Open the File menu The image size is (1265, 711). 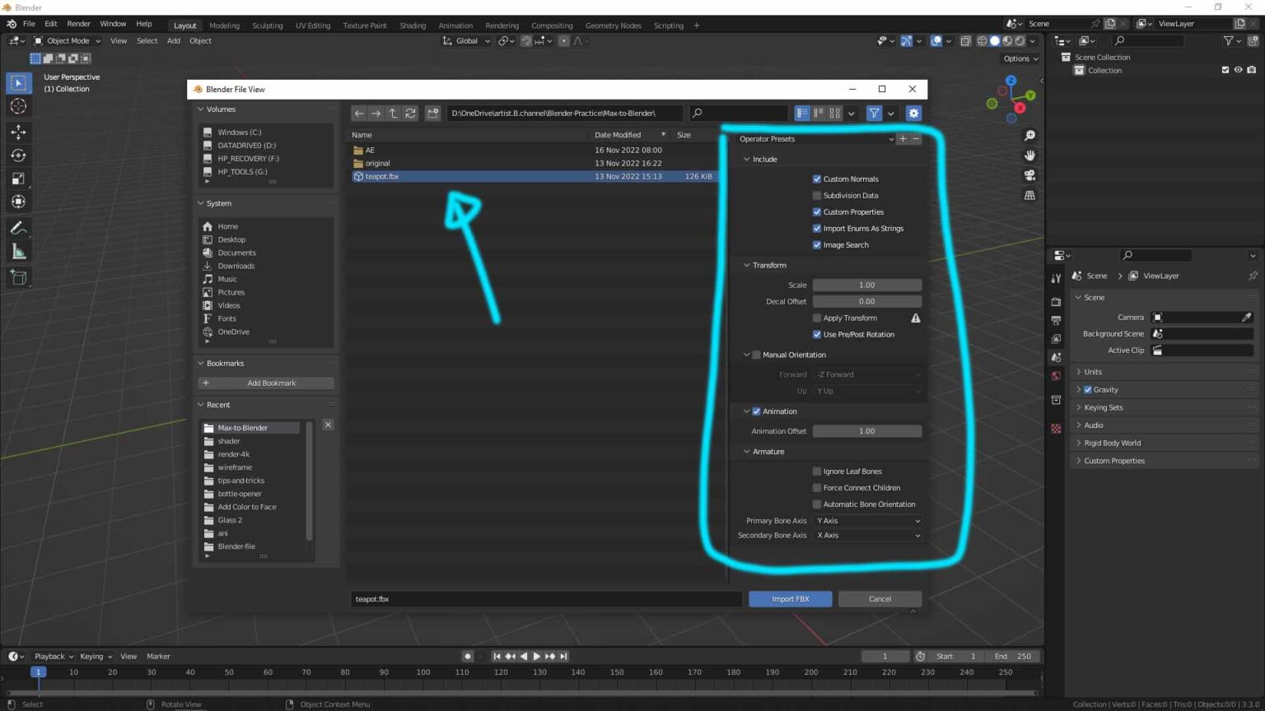pyautogui.click(x=29, y=24)
